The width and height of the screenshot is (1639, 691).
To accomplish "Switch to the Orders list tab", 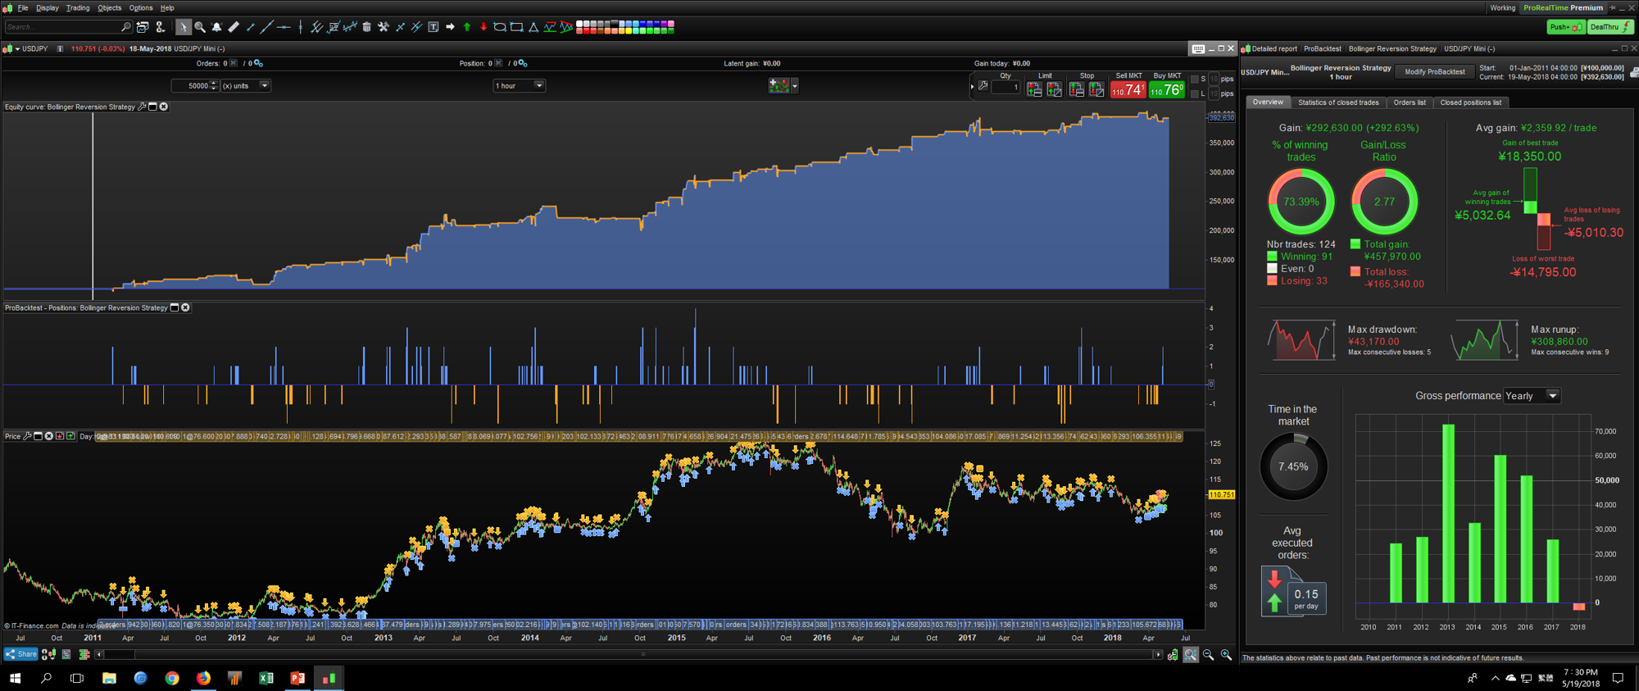I will [x=1410, y=102].
